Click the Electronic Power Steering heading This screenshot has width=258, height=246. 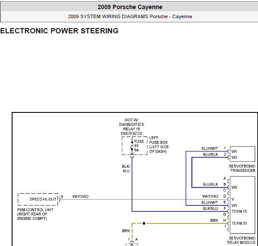point(59,31)
